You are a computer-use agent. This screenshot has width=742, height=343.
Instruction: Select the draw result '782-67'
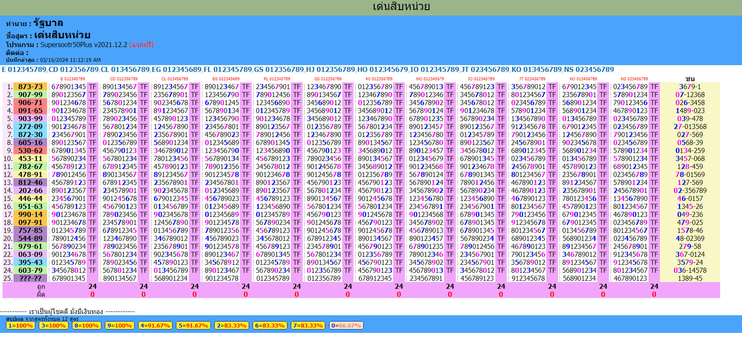tap(30, 166)
